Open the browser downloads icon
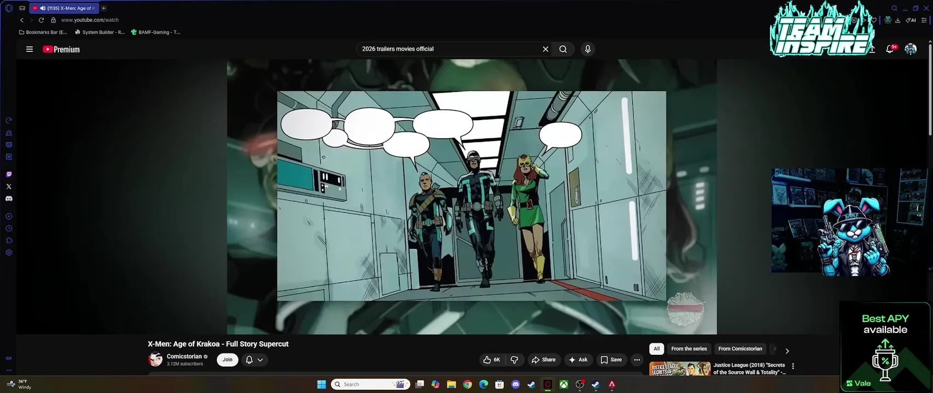The height and width of the screenshot is (393, 933). click(x=897, y=20)
